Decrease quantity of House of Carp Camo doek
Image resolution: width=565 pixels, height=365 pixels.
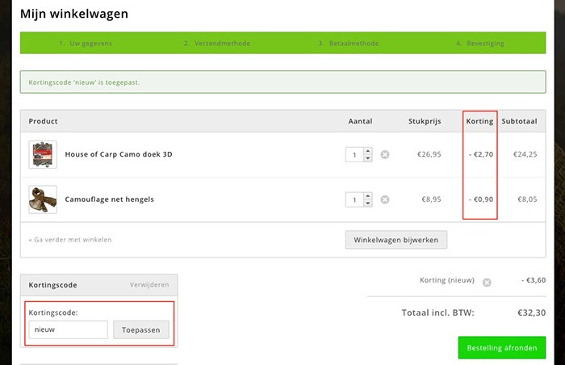click(x=368, y=158)
